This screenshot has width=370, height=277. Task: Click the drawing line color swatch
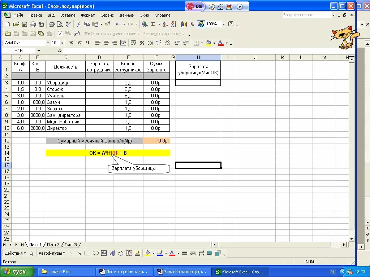click(160, 253)
